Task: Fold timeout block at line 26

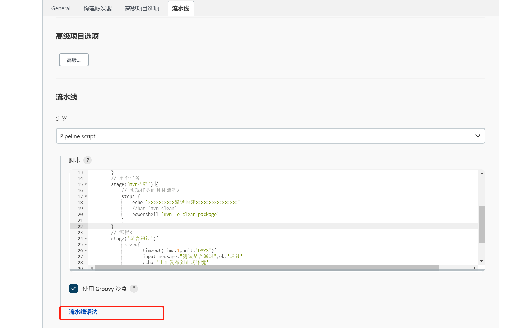Action: [86, 250]
